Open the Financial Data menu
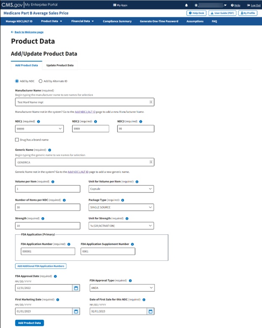Image resolution: width=262 pixels, height=328 pixels. pyautogui.click(x=82, y=21)
